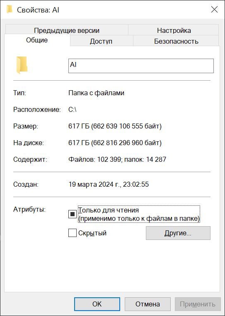Click the large yellow folder icon beside the name field
The image size is (225, 316).
[22, 65]
